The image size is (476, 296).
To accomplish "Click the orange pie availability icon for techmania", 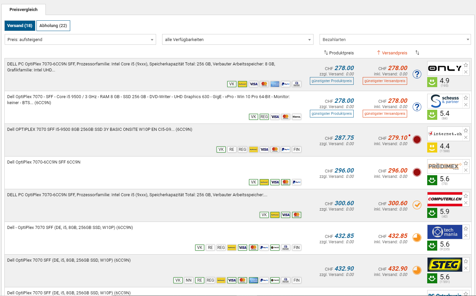I will pos(417,238).
